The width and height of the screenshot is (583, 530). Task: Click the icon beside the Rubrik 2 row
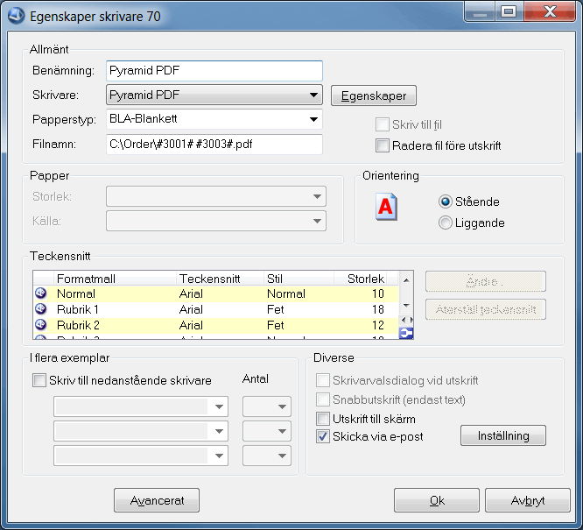[x=41, y=324]
